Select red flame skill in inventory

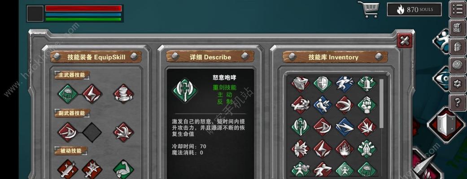(x=345, y=149)
